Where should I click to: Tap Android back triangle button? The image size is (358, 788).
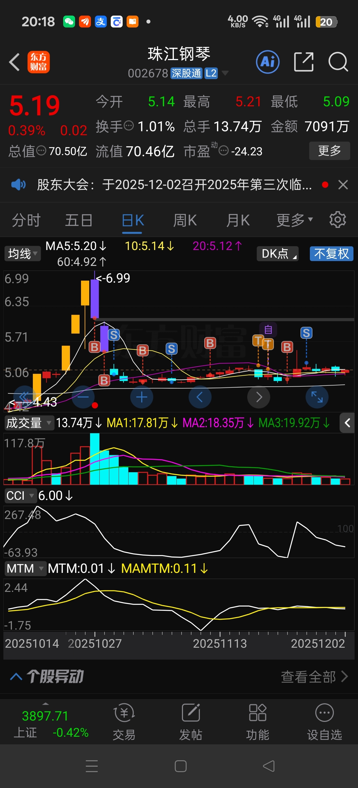(x=269, y=766)
